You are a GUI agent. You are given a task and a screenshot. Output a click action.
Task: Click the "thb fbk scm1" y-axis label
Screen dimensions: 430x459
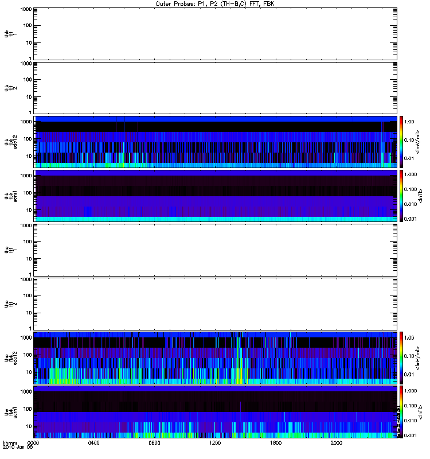pyautogui.click(x=11, y=196)
